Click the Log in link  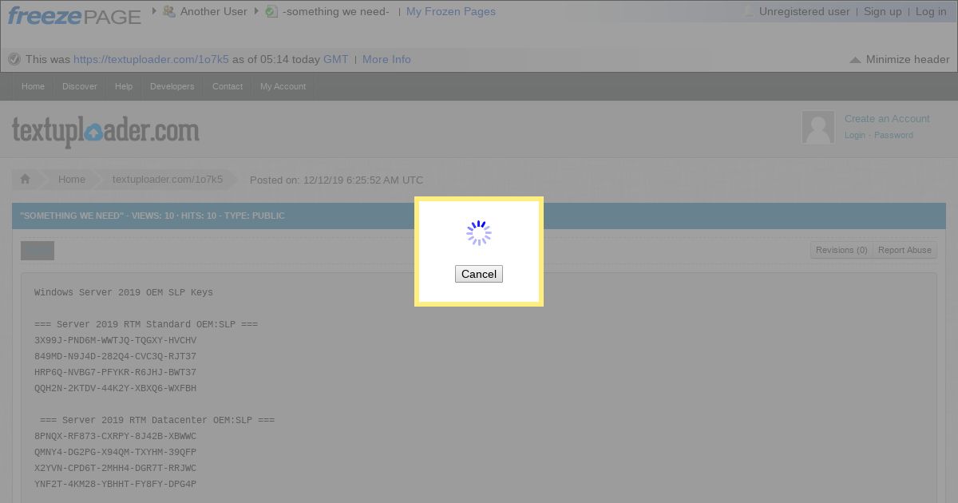coord(931,11)
